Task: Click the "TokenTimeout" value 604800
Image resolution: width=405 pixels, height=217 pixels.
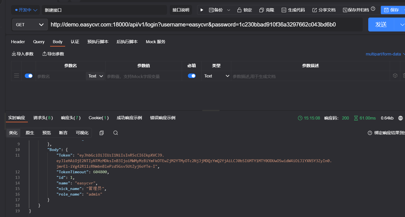Action: point(100,172)
